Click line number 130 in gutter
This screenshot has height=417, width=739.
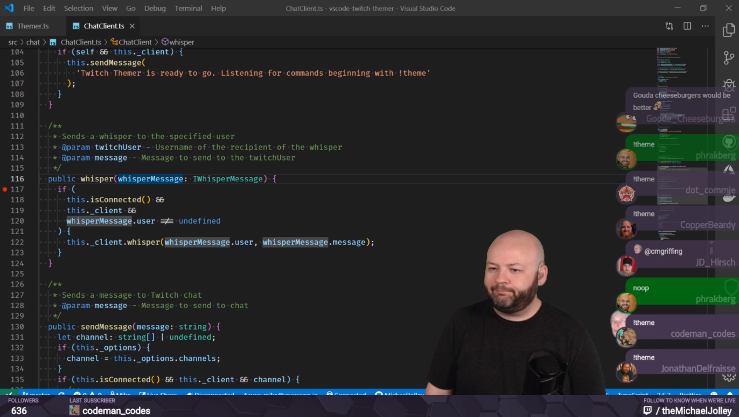[x=17, y=327]
